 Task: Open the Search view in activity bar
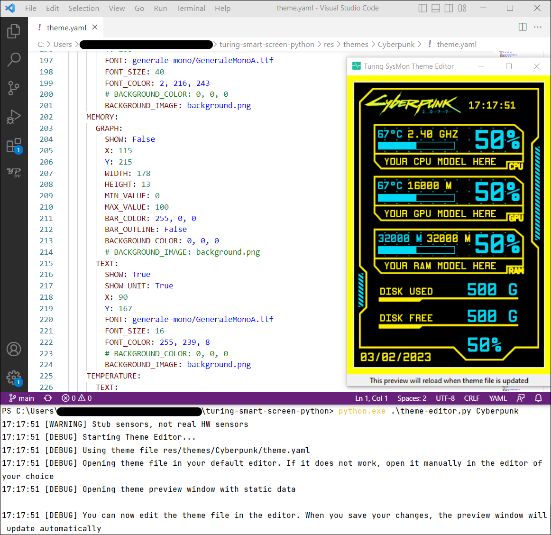coord(14,59)
